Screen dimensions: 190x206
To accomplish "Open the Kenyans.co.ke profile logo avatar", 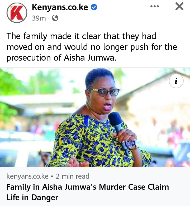I will (17, 13).
